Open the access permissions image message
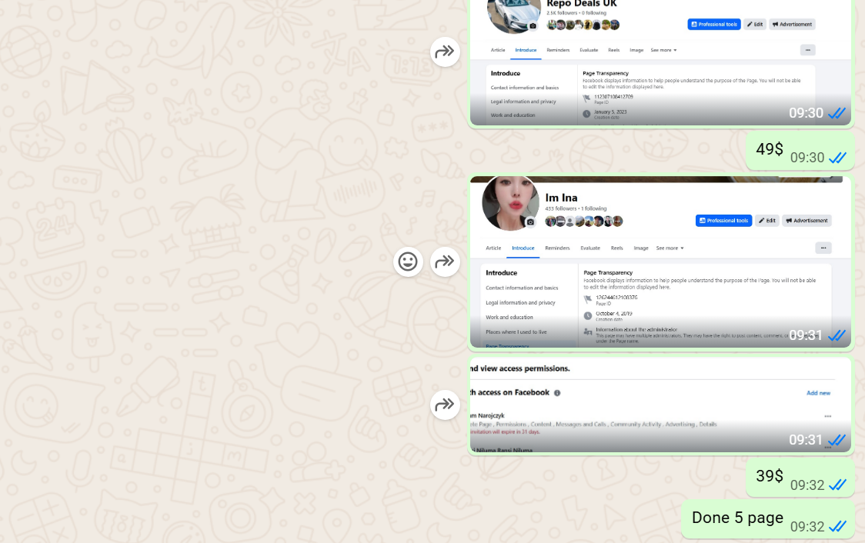 click(660, 405)
